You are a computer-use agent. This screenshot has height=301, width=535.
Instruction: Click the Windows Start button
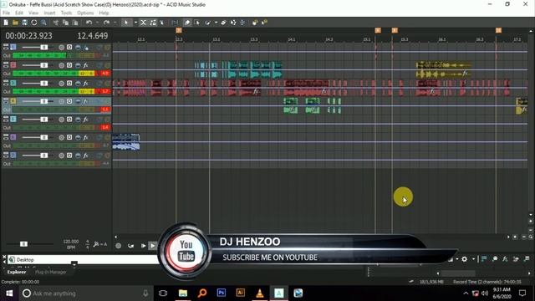[x=9, y=293]
